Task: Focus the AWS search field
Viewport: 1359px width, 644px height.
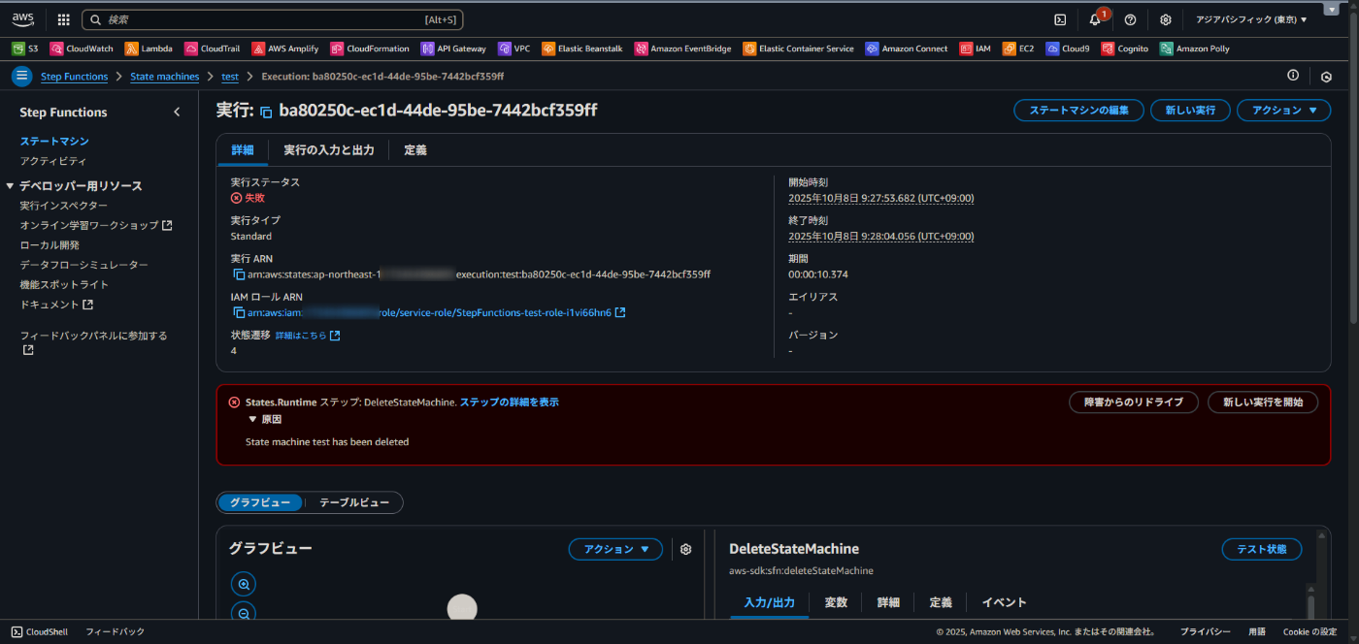Action: pyautogui.click(x=273, y=19)
